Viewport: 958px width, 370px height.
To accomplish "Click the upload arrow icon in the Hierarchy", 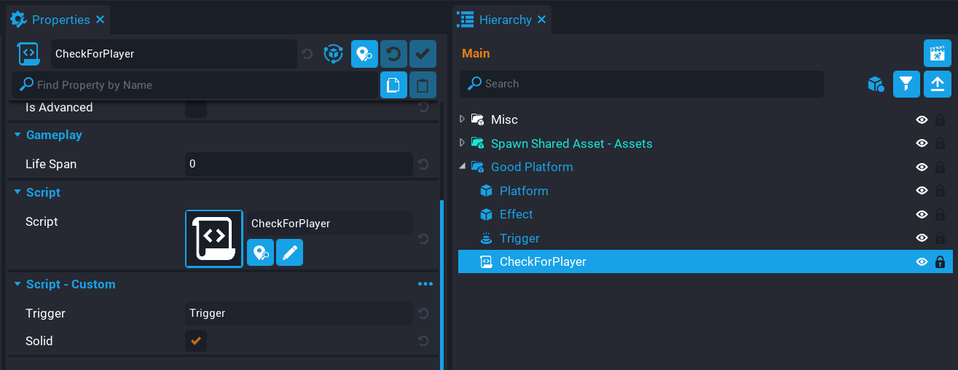I will 937,84.
